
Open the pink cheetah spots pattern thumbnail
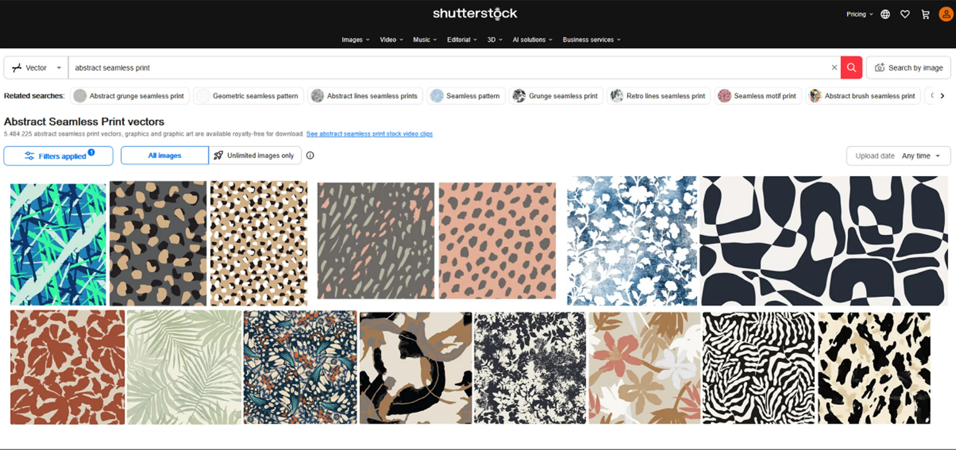(x=497, y=241)
